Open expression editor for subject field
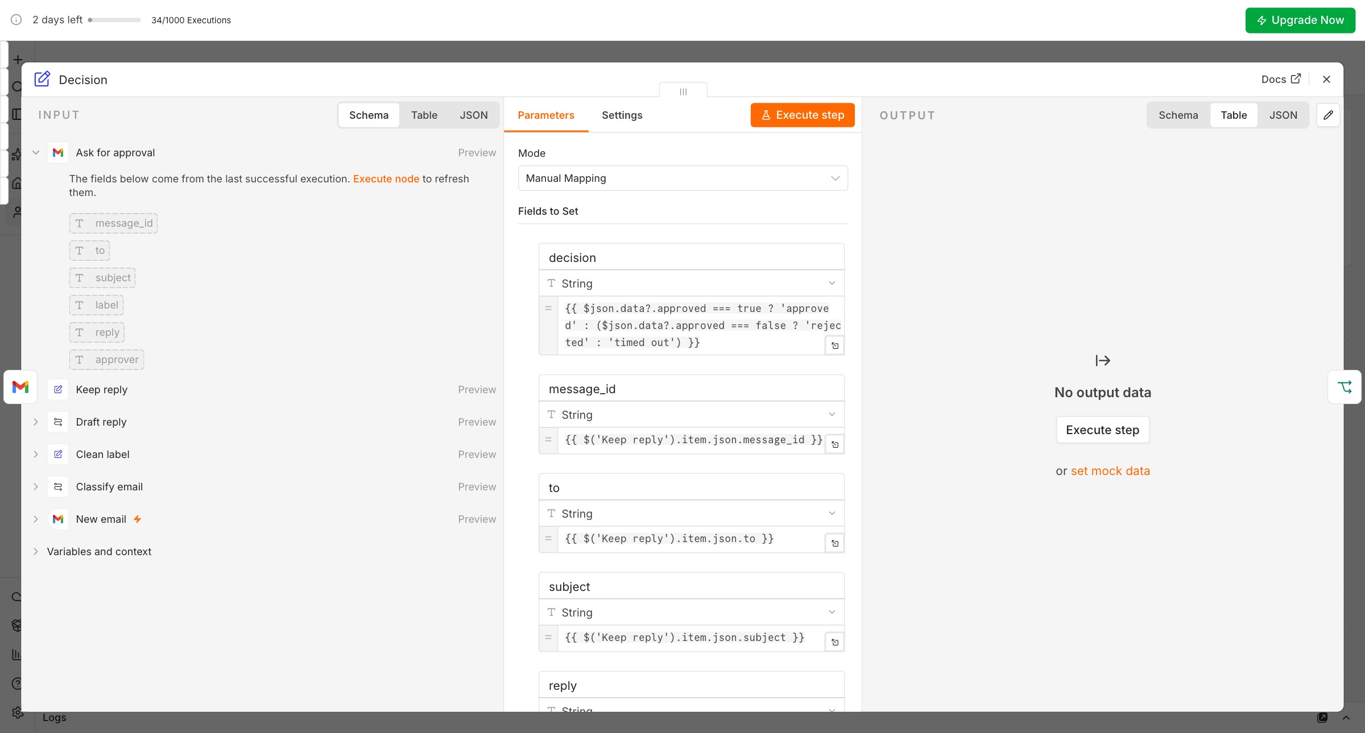1365x733 pixels. coord(835,642)
